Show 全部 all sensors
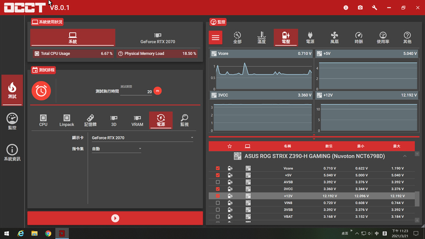425x239 pixels. point(237,38)
